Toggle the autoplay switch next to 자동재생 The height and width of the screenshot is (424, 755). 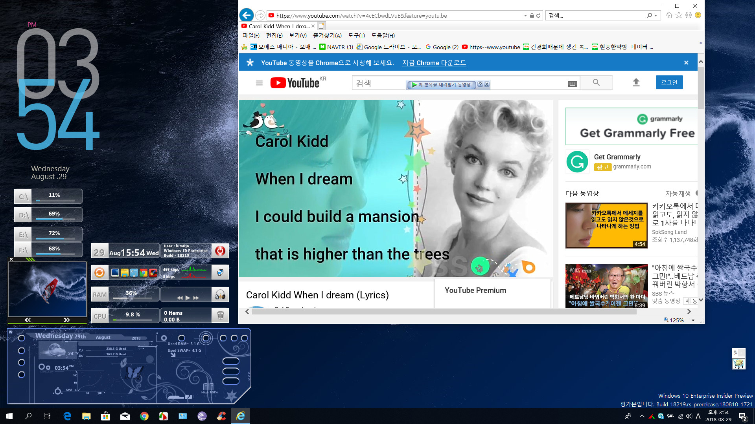[696, 193]
